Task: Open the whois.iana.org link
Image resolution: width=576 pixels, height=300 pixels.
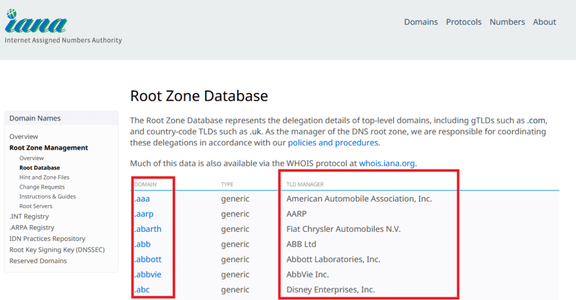Action: (x=387, y=163)
